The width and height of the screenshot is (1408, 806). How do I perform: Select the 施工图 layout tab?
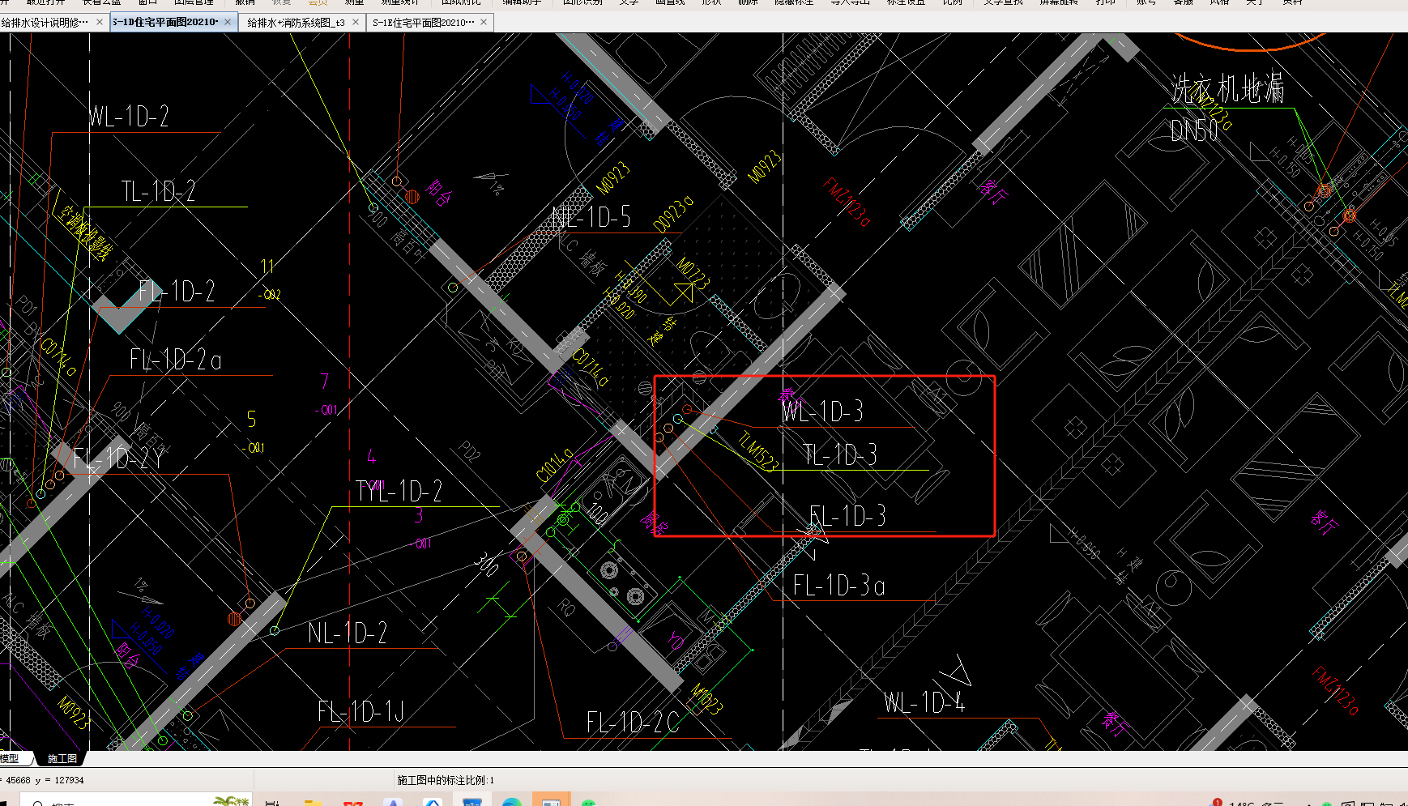click(62, 758)
